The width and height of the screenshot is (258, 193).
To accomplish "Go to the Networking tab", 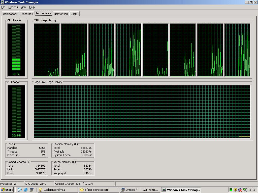I will tap(61, 14).
